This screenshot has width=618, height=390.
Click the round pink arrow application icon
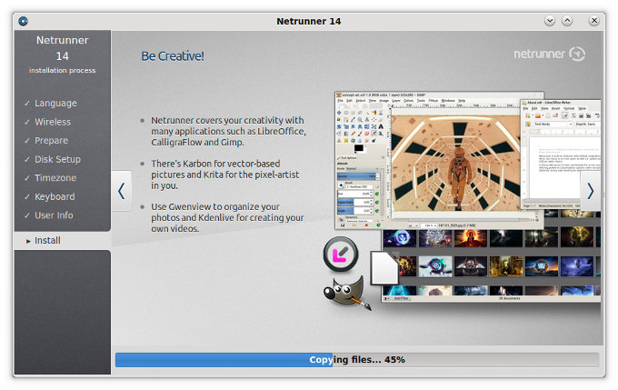click(x=341, y=255)
